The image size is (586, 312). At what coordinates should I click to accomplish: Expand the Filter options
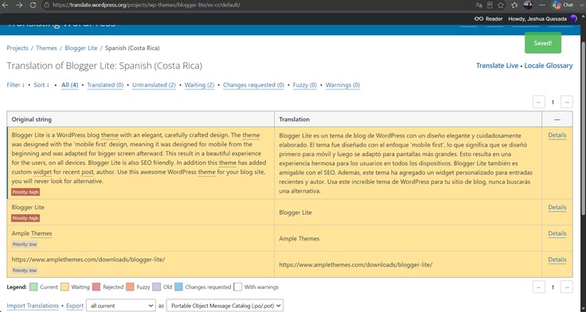pyautogui.click(x=16, y=85)
